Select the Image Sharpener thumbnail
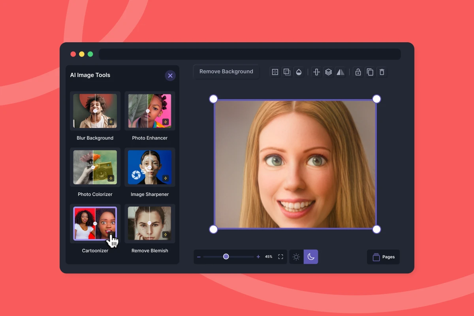Image resolution: width=474 pixels, height=316 pixels. [150, 167]
